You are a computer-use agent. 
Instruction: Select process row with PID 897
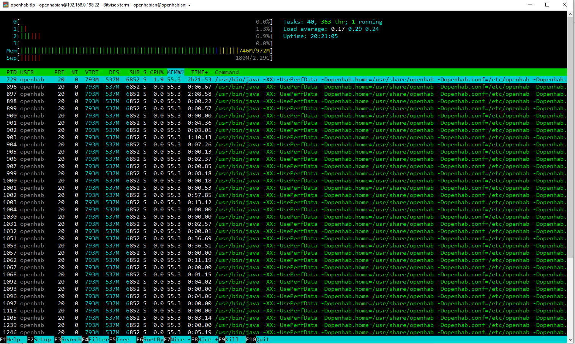pos(283,94)
